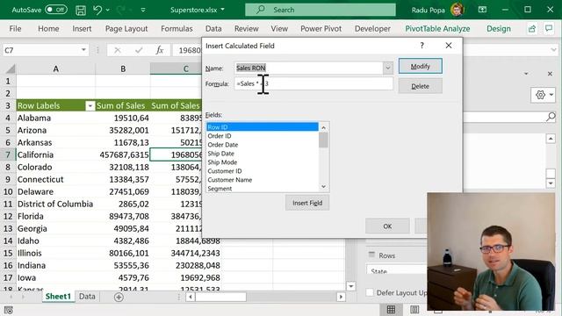Click the Cancel X formula bar icon
This screenshot has width=562, height=316.
117,51
